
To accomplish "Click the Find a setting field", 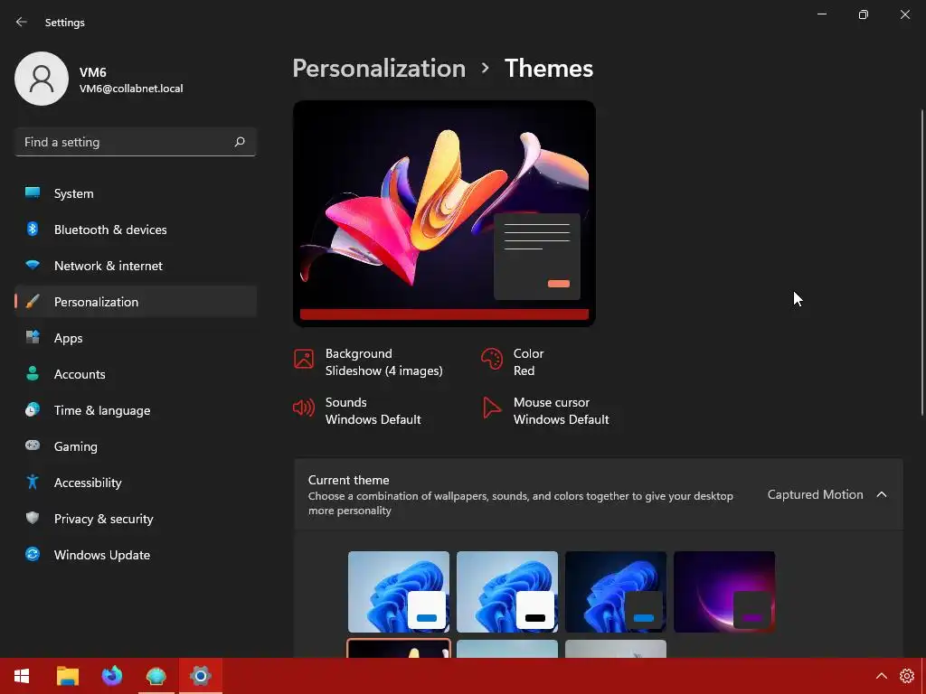I will point(136,142).
